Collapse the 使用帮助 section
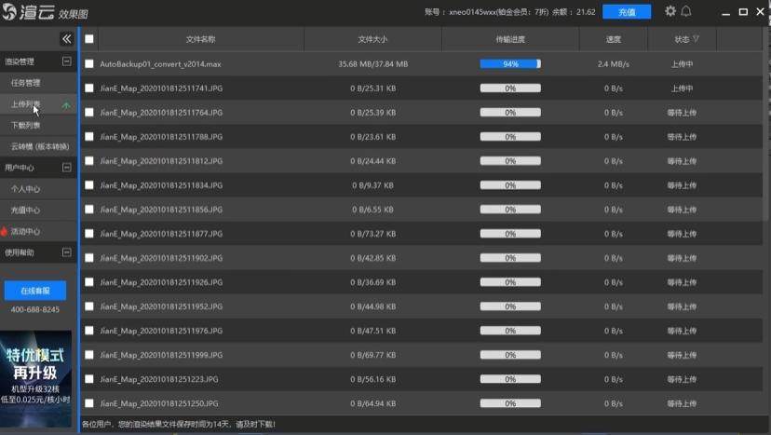771x435 pixels. (66, 252)
